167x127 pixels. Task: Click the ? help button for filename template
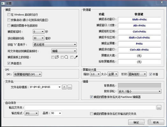[64, 87]
